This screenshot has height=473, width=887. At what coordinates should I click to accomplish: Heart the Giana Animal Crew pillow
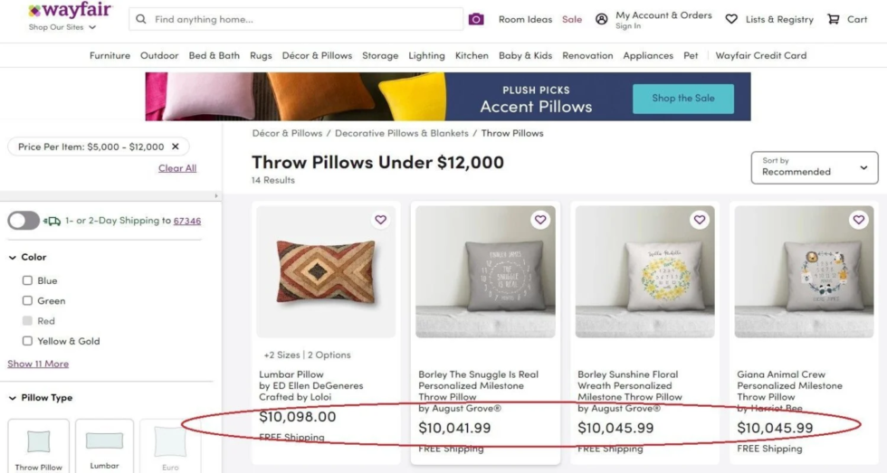tap(858, 220)
